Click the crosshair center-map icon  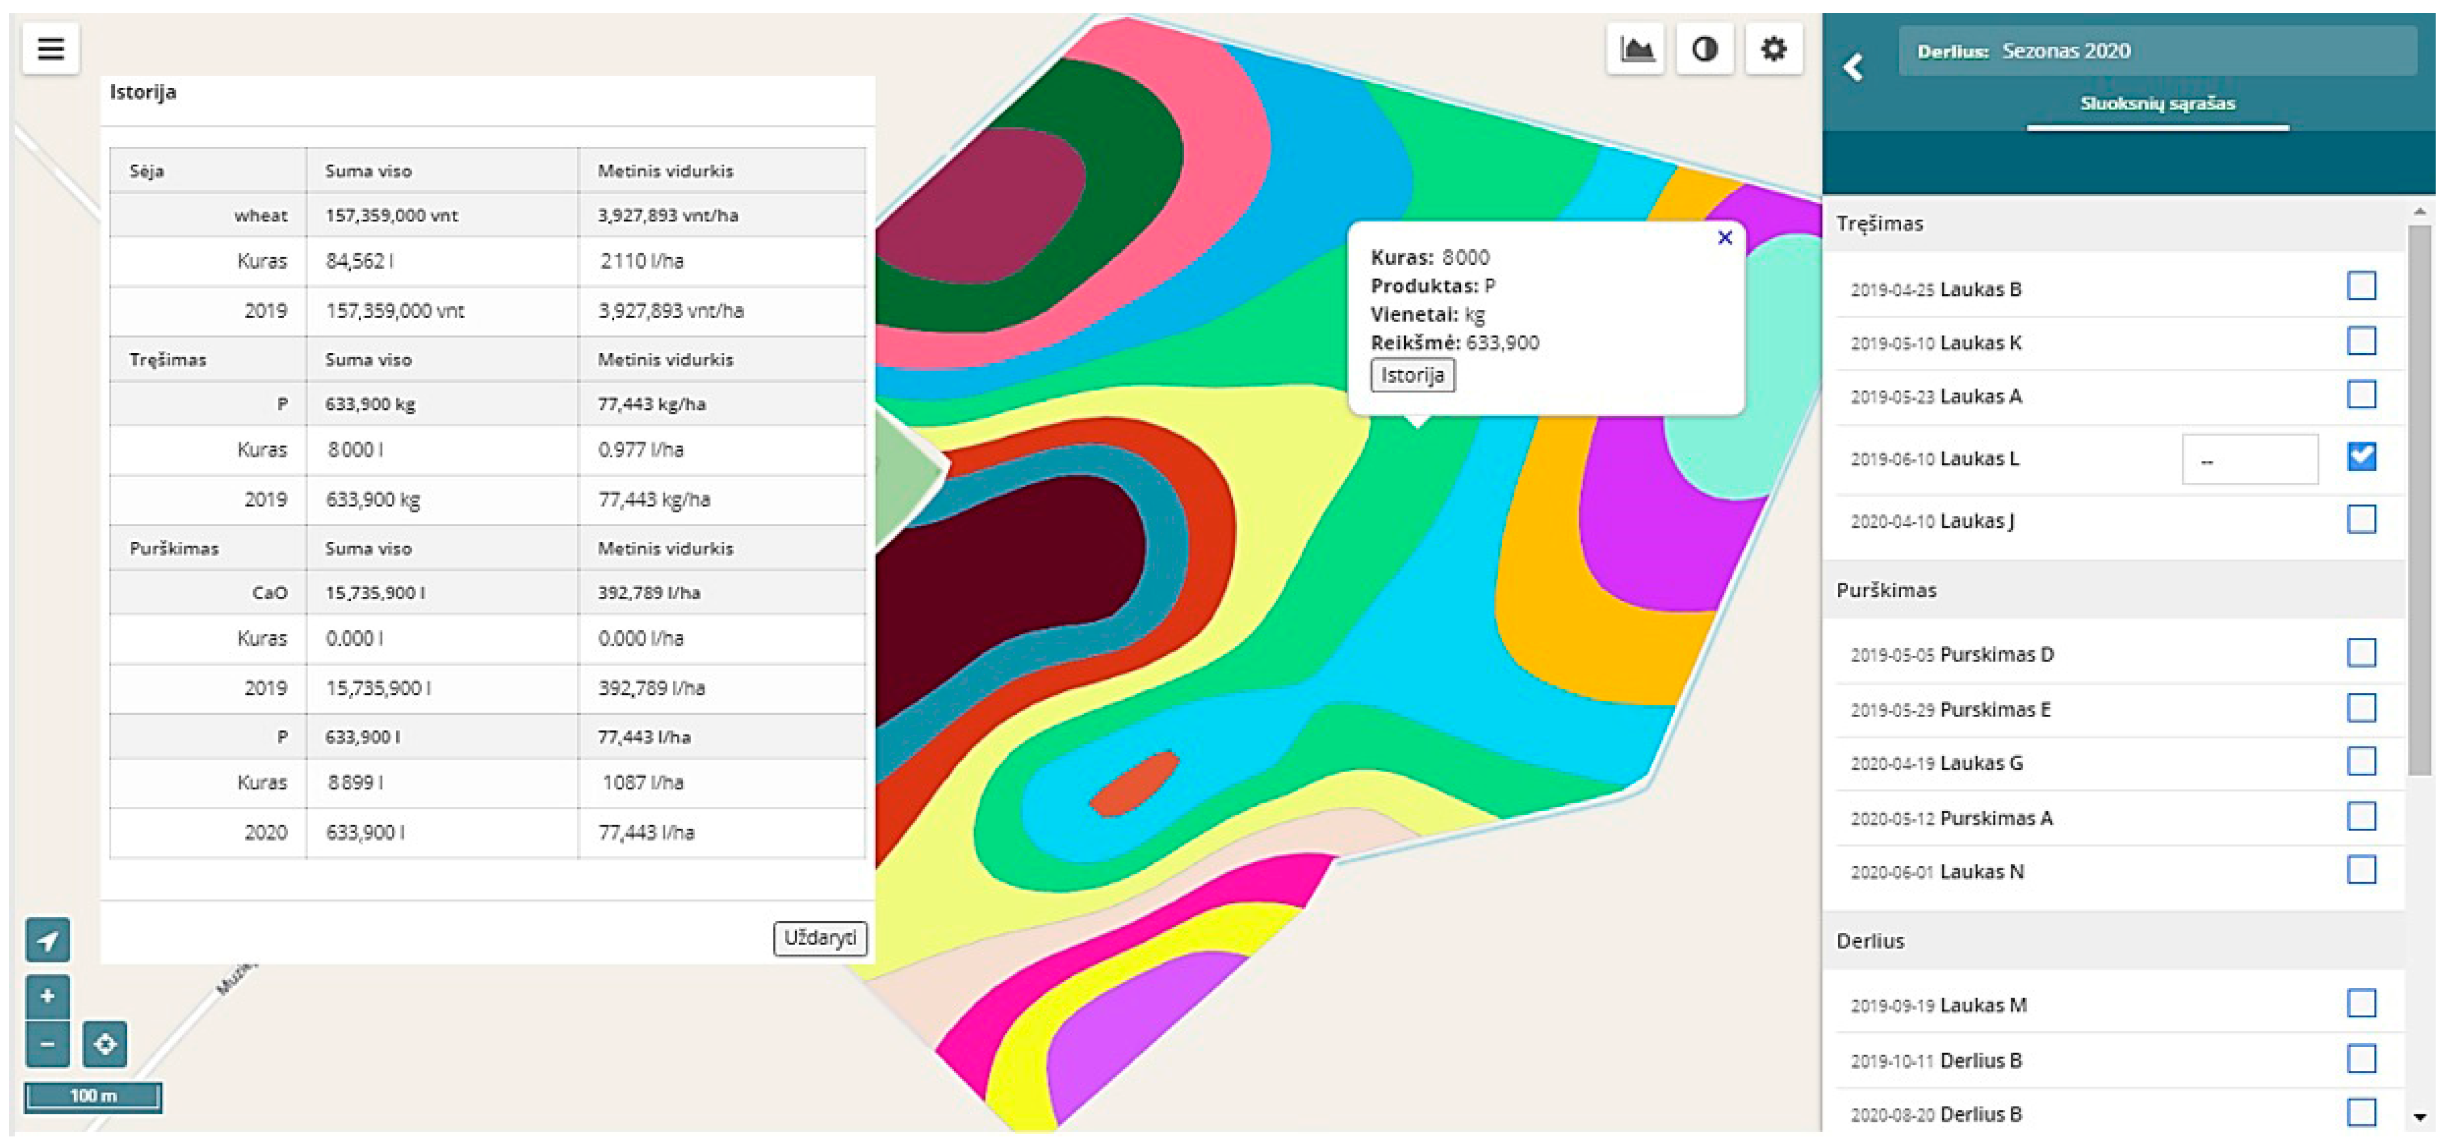pyautogui.click(x=105, y=1045)
